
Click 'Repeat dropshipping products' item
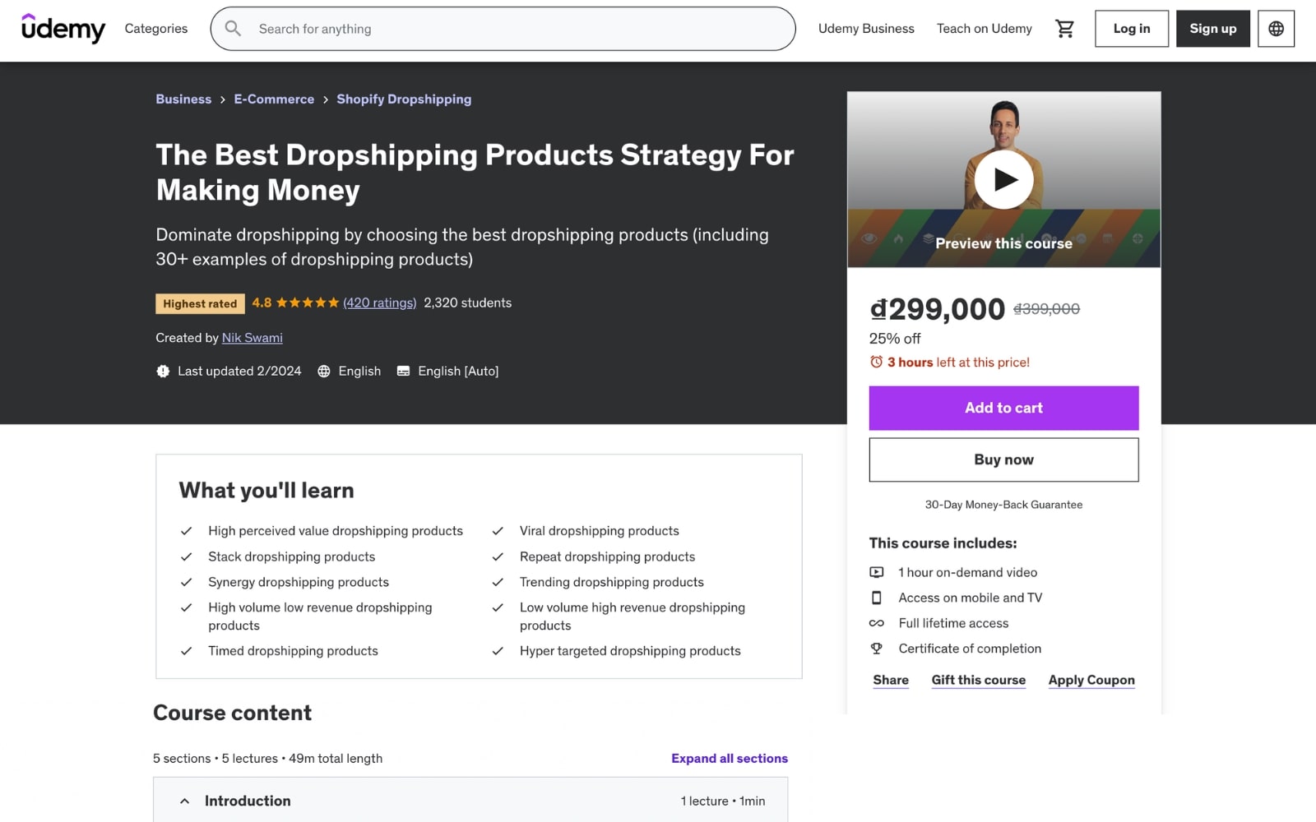tap(608, 556)
